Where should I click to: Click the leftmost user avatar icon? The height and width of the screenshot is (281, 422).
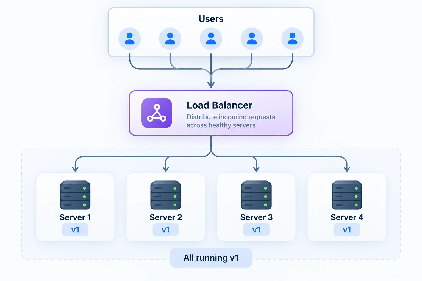point(130,39)
